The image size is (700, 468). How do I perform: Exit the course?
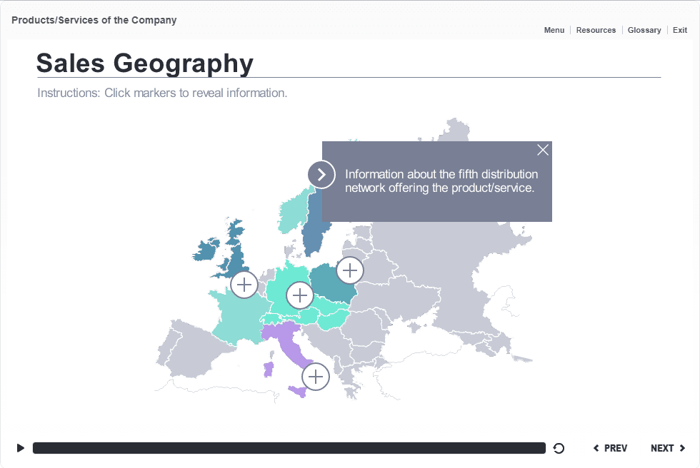(679, 30)
